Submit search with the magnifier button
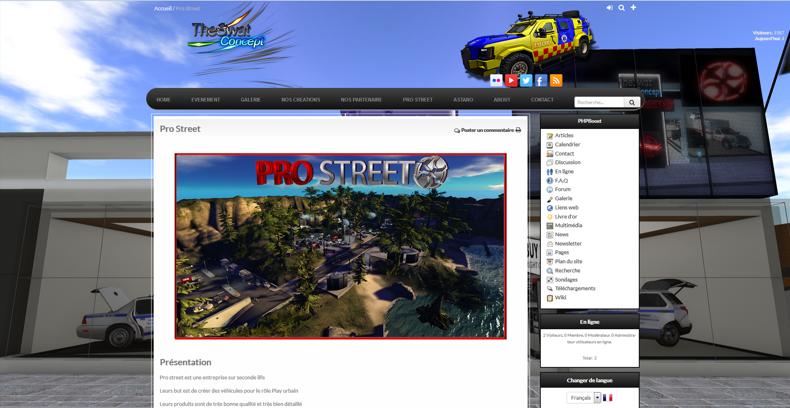Viewport: 790px width, 408px height. pos(632,102)
